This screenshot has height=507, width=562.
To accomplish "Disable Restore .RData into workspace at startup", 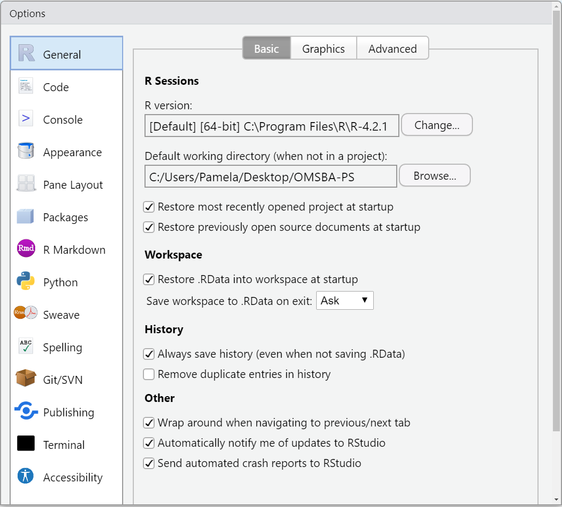I will point(149,279).
